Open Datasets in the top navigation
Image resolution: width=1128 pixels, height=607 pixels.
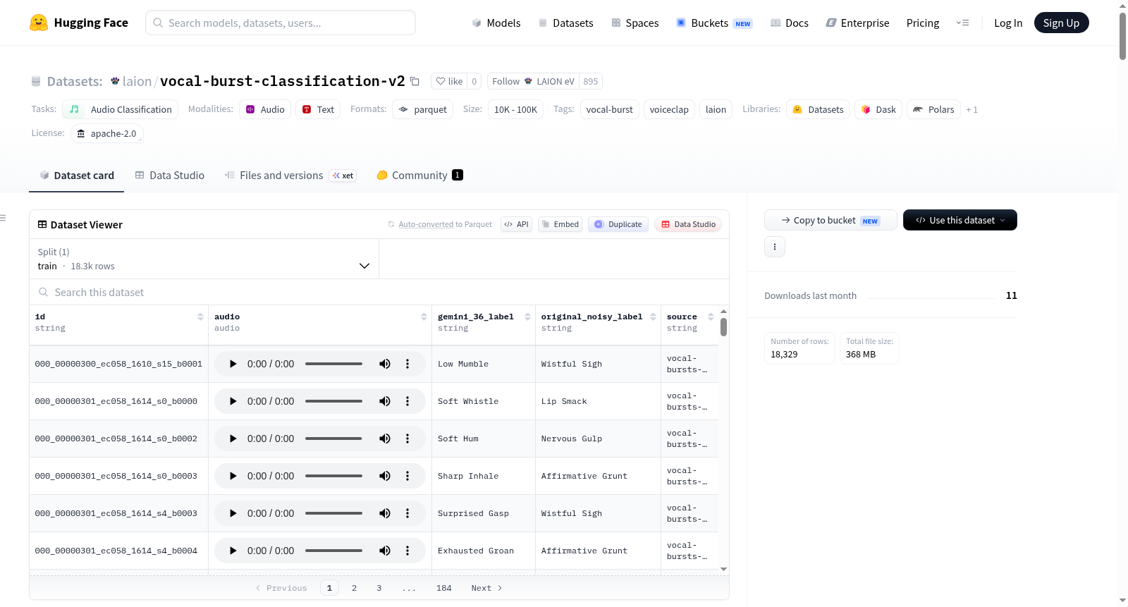[x=566, y=23]
